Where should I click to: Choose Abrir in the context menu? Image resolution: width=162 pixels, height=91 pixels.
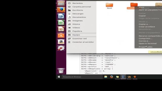tap(141, 7)
